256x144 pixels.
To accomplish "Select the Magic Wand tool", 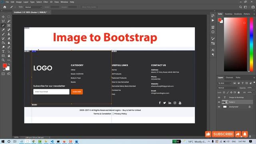I will 9,21.
